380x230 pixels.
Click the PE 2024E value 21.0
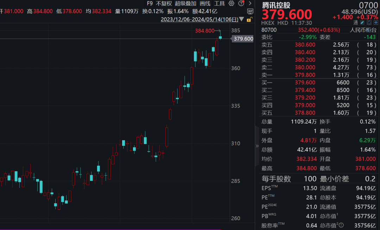pos(311,207)
